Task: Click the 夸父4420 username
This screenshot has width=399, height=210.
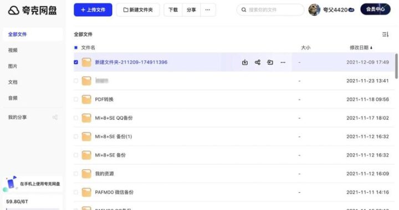Action: [335, 10]
